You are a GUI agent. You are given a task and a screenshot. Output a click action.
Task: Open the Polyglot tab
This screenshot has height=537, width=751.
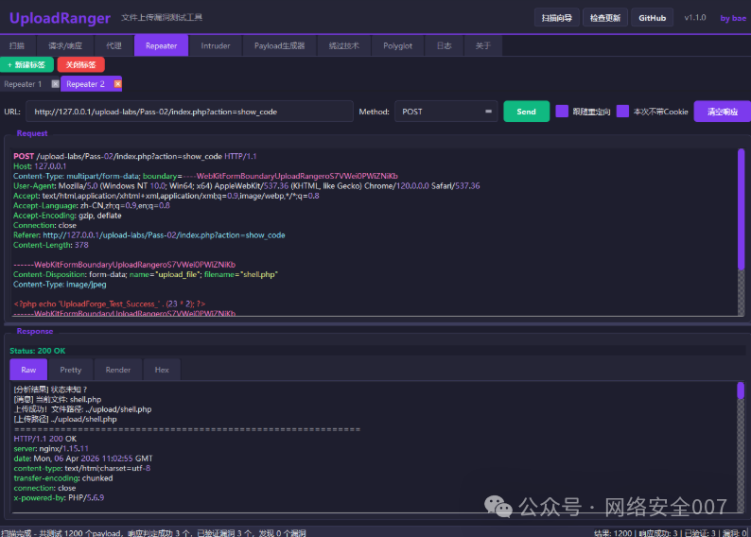(397, 45)
